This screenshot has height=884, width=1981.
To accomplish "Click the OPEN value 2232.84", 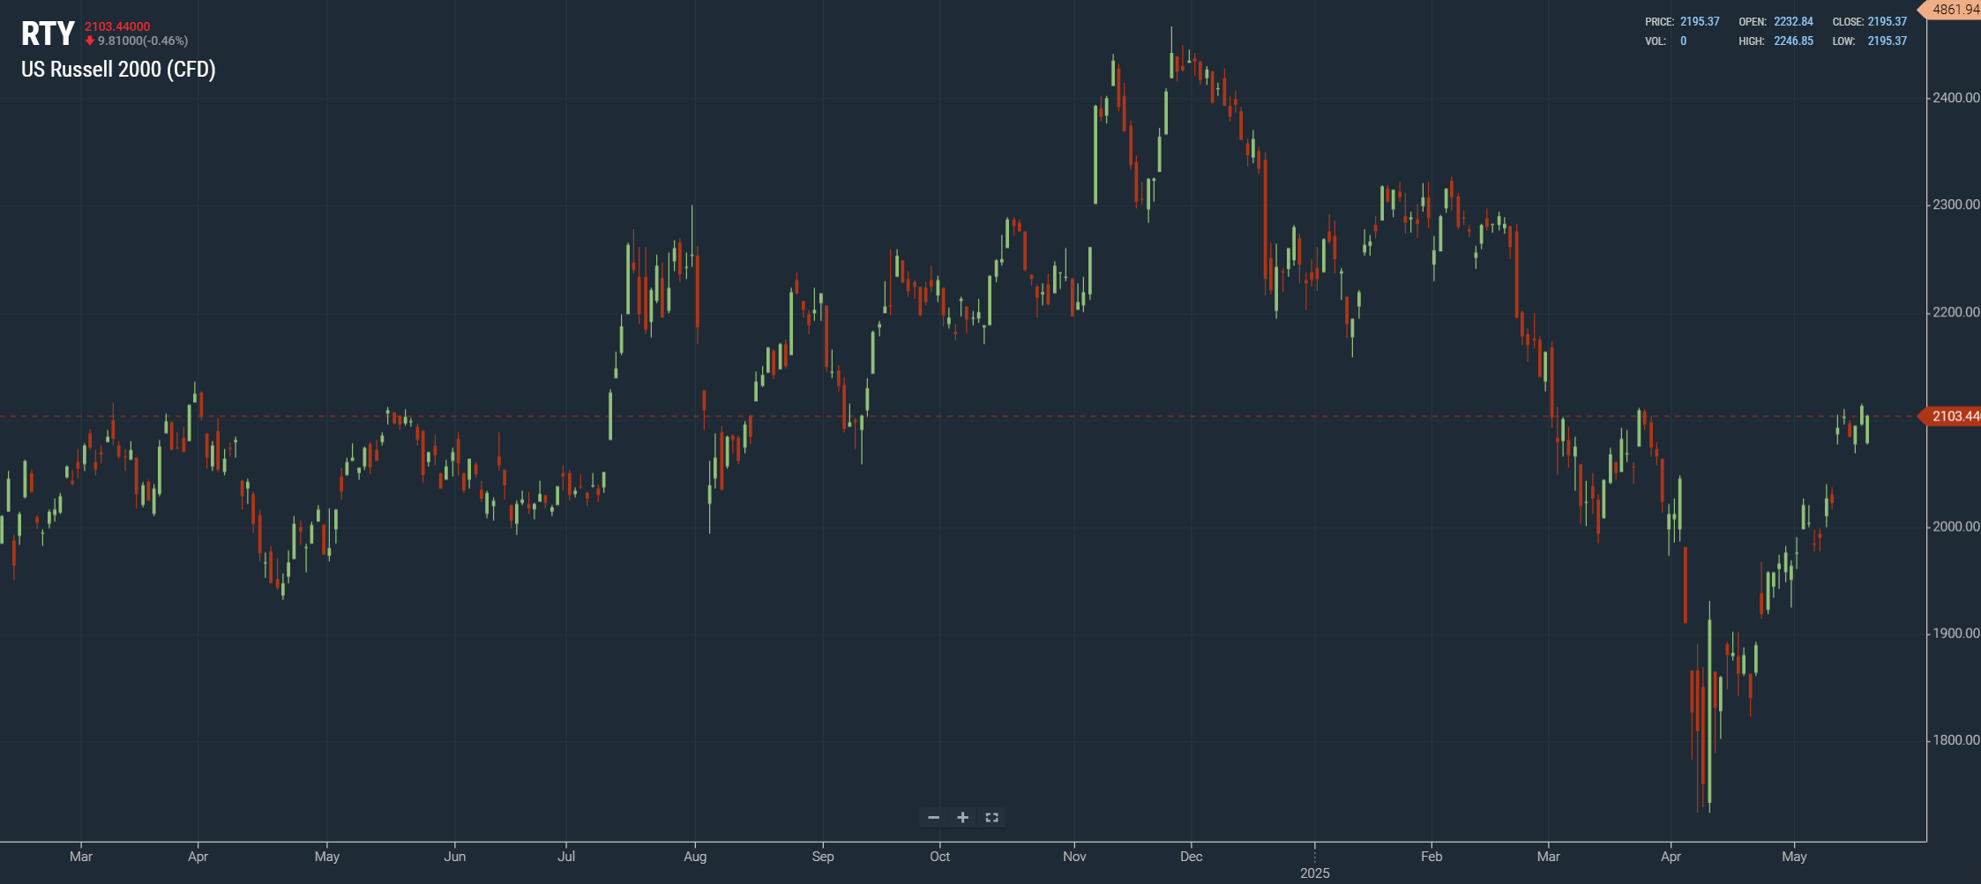I will coord(1793,21).
